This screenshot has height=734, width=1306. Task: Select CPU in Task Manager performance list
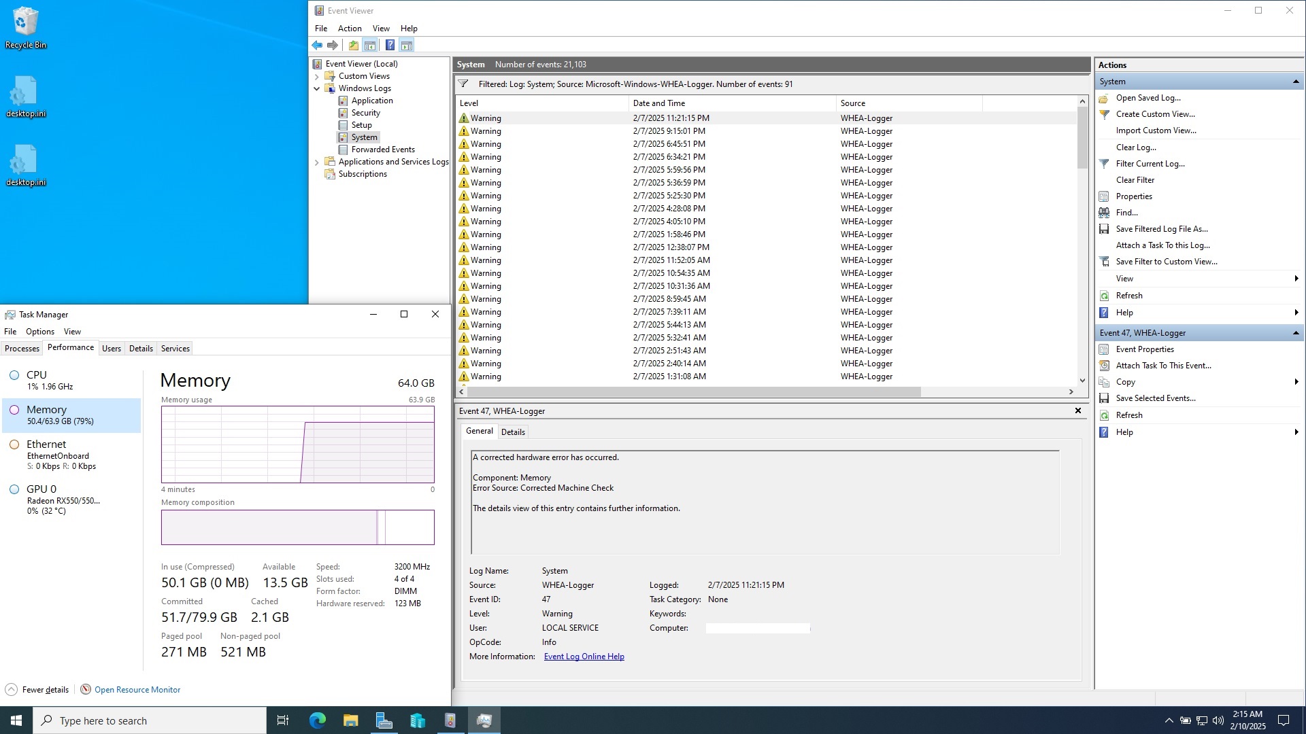[72, 380]
